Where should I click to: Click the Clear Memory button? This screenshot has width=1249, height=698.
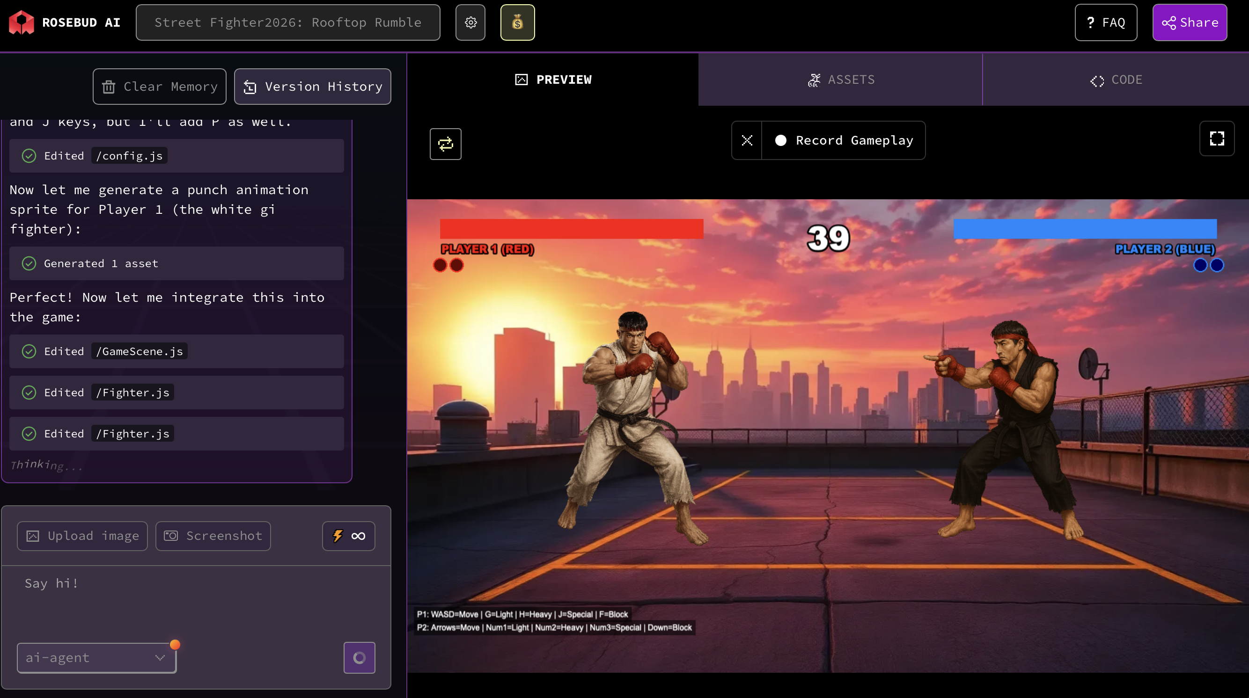159,86
